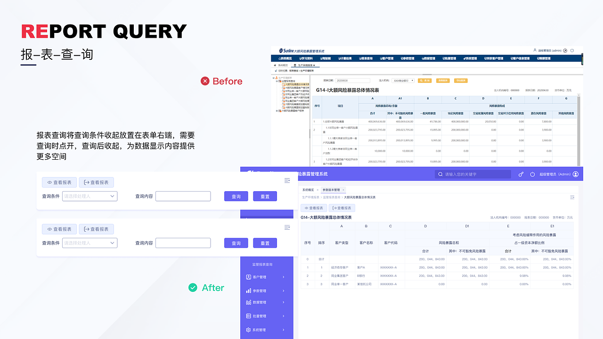603x339 pixels.
Task: Click the 参数管理 bar-chart icon in After sidebar
Action: point(249,291)
